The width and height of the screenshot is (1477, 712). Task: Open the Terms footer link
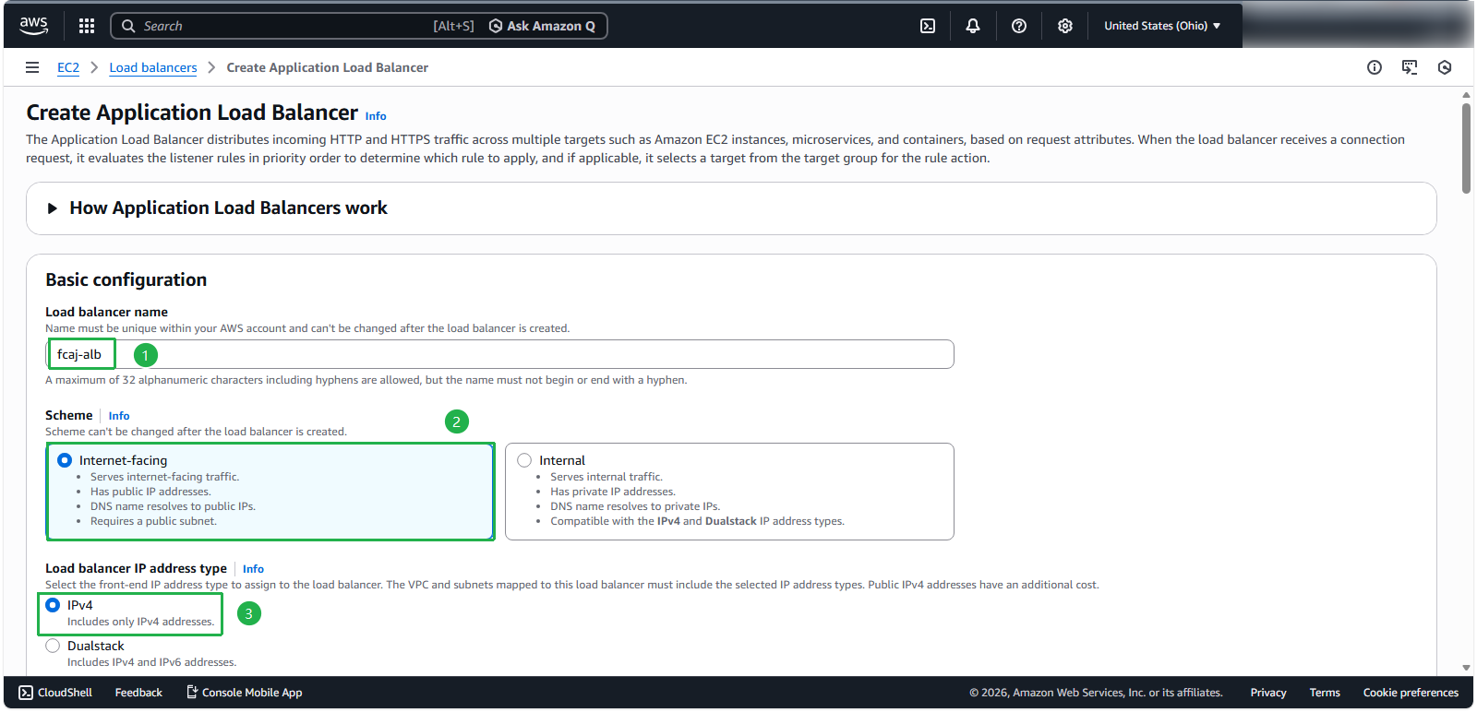(x=1325, y=693)
